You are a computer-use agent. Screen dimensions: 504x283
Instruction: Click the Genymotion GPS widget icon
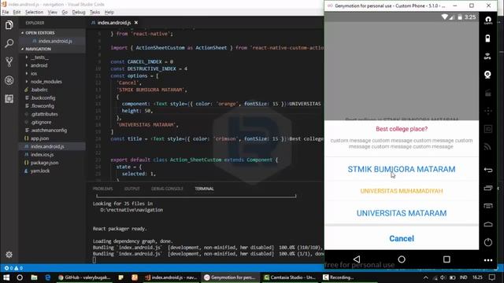[487, 57]
